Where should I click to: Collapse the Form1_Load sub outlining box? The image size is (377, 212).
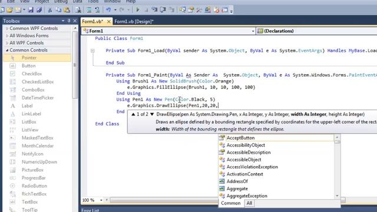[x=92, y=51]
